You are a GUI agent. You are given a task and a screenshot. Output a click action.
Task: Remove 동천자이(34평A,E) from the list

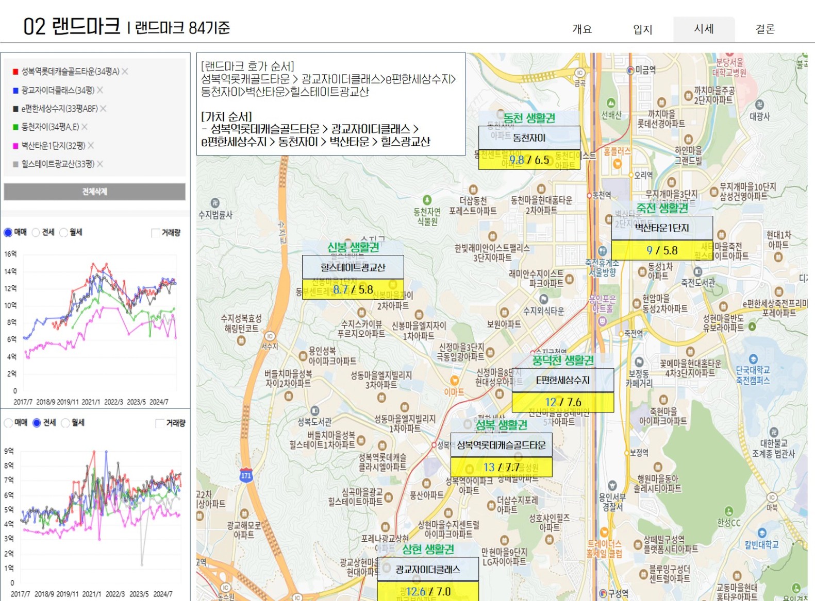click(x=85, y=127)
